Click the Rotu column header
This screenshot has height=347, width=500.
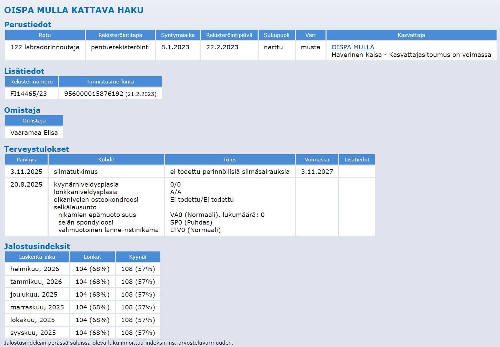(45, 35)
